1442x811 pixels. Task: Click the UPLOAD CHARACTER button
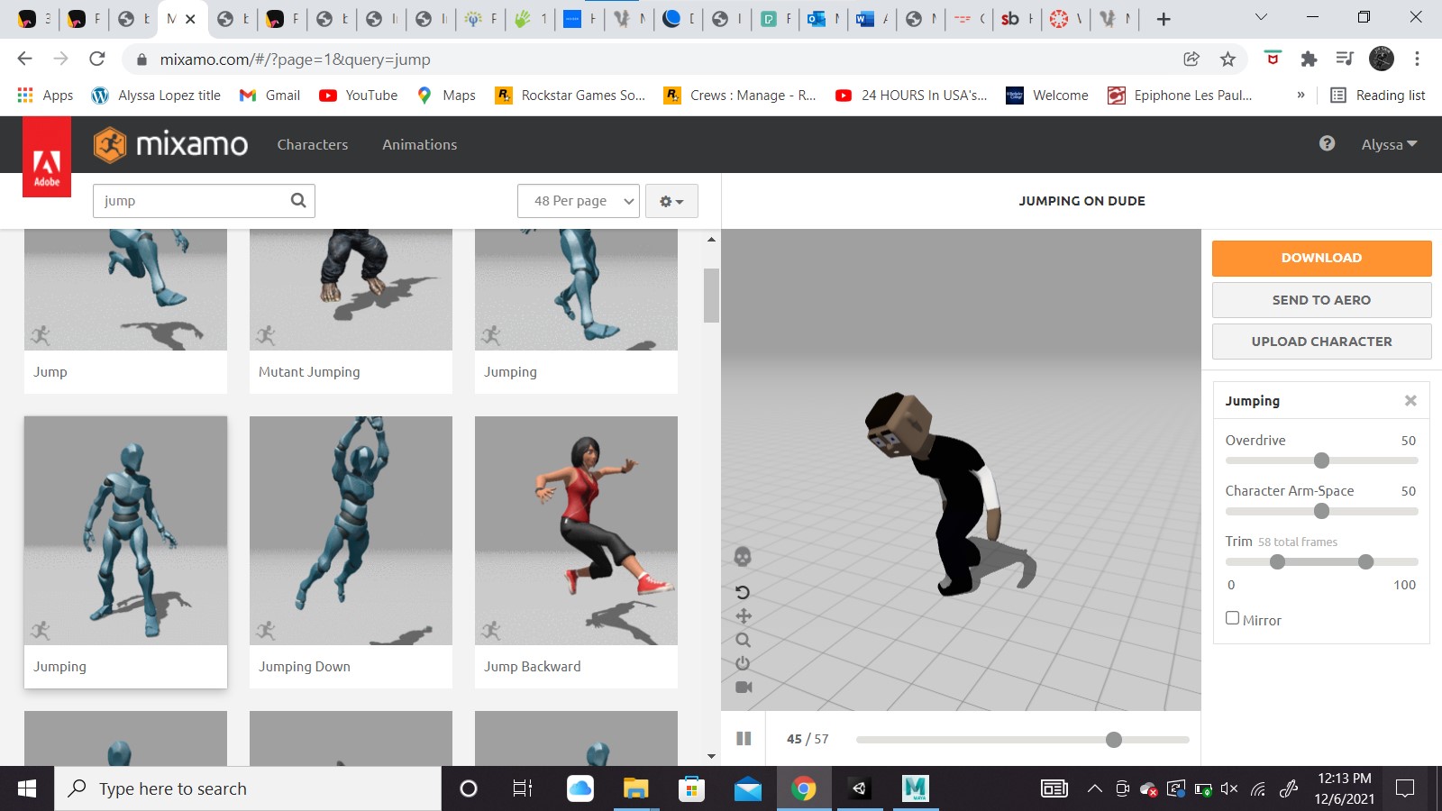(1321, 342)
